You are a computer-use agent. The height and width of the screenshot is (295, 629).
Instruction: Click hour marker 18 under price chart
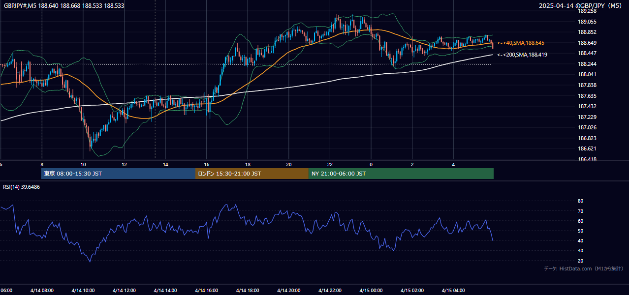(248, 164)
